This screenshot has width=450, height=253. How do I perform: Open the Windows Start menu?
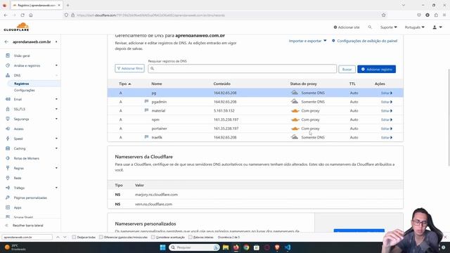pos(162,247)
